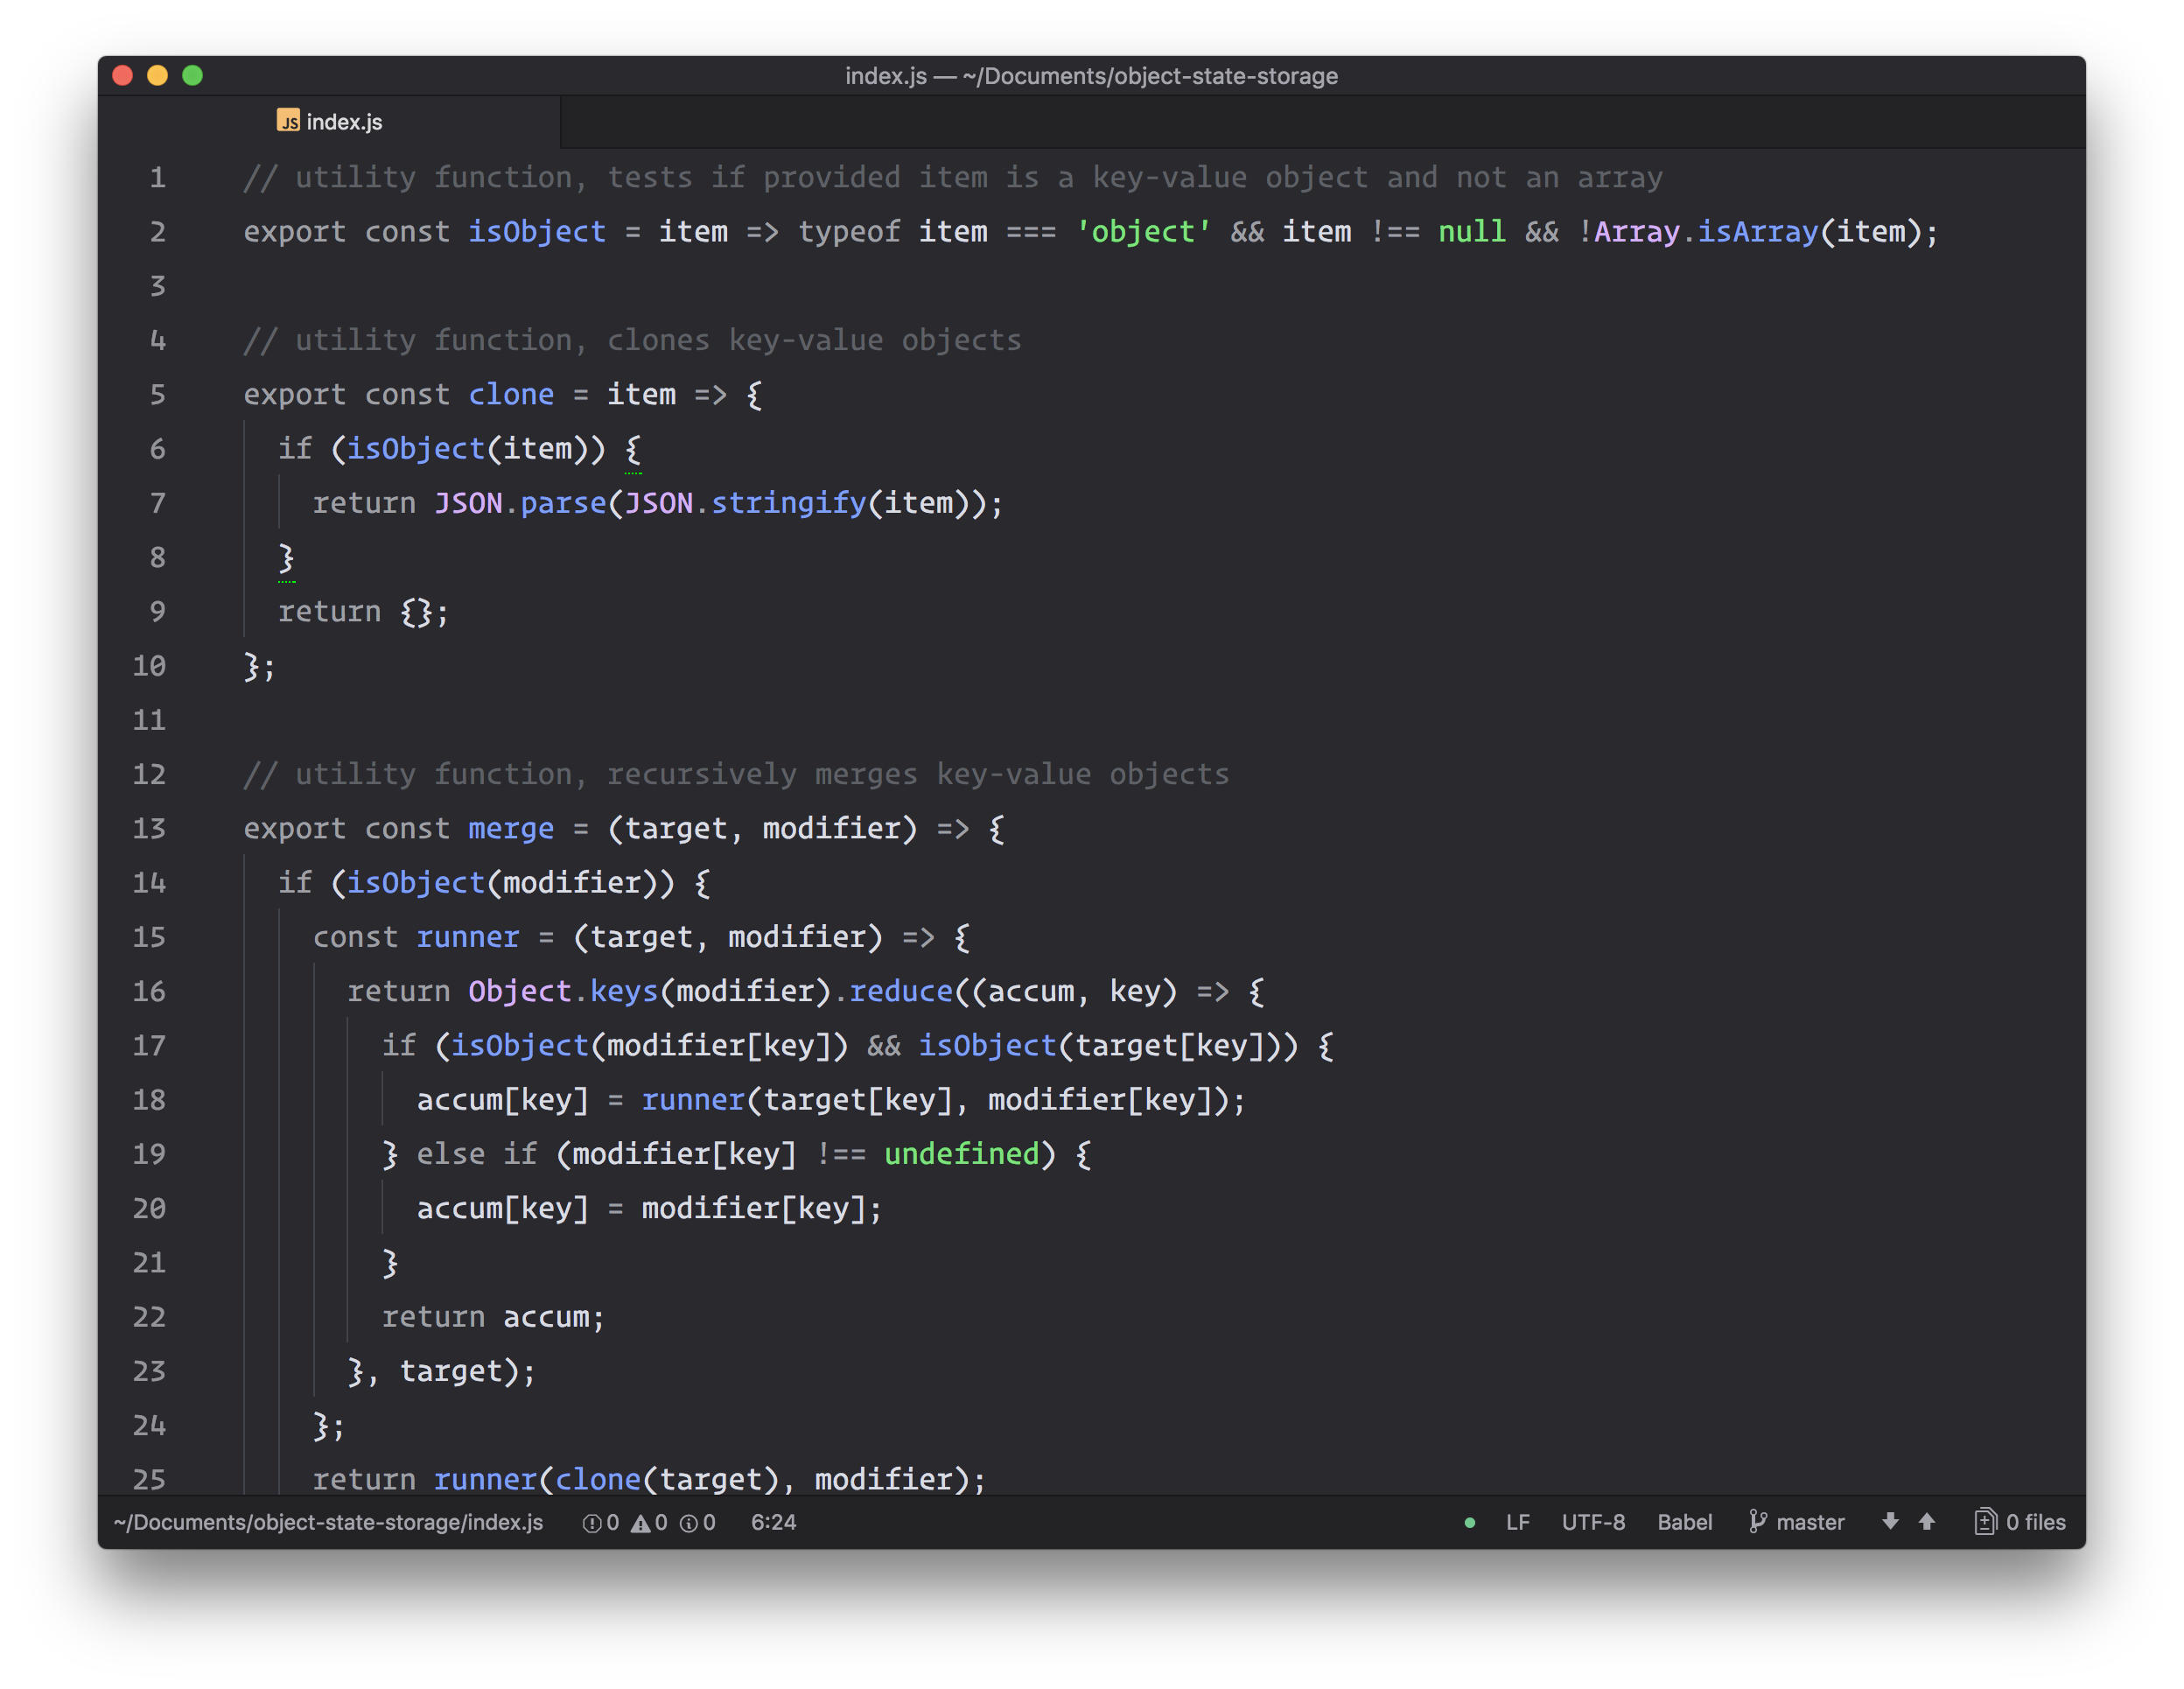Click the changed files diff icon
2184x1689 pixels.
pyautogui.click(x=1985, y=1522)
